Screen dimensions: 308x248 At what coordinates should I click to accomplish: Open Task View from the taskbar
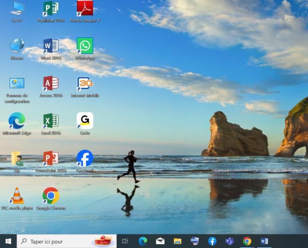point(125,241)
